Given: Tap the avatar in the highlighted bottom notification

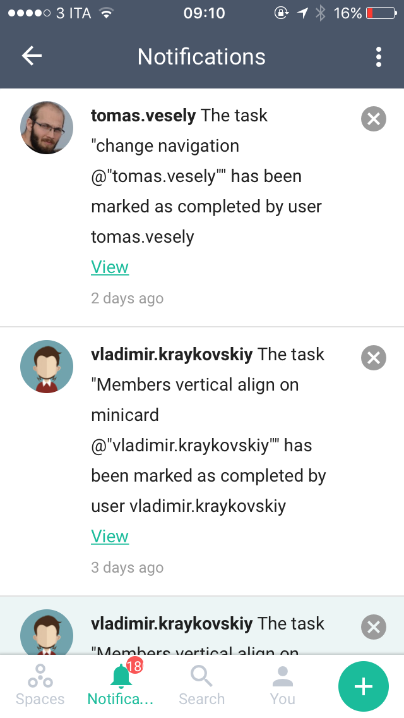Looking at the screenshot, I should click(x=47, y=632).
